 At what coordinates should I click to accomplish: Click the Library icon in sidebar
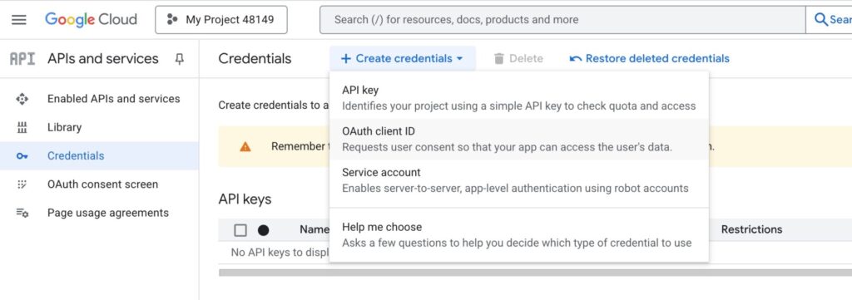[22, 127]
